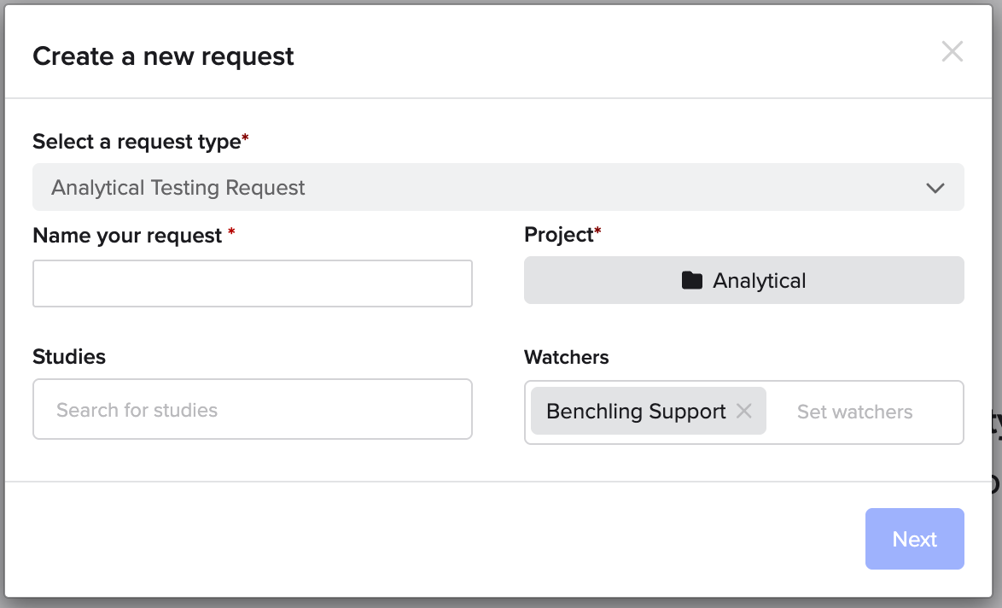This screenshot has width=1002, height=608.
Task: Expand the request type chevron arrow
Action: click(935, 188)
